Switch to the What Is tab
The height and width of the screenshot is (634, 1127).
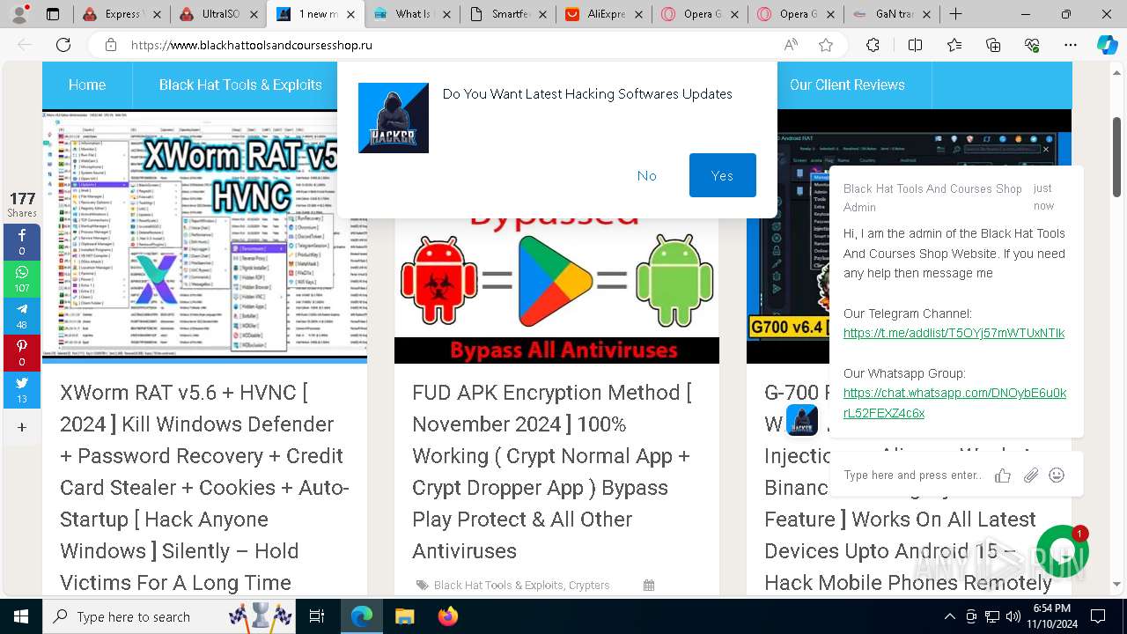[x=411, y=14]
